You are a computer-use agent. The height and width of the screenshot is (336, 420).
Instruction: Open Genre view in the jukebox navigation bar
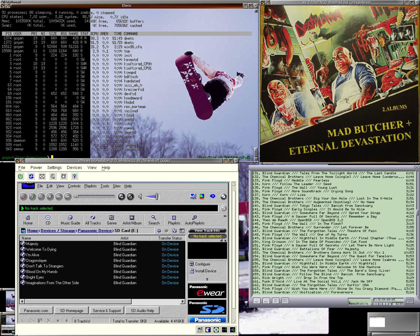click(112, 220)
